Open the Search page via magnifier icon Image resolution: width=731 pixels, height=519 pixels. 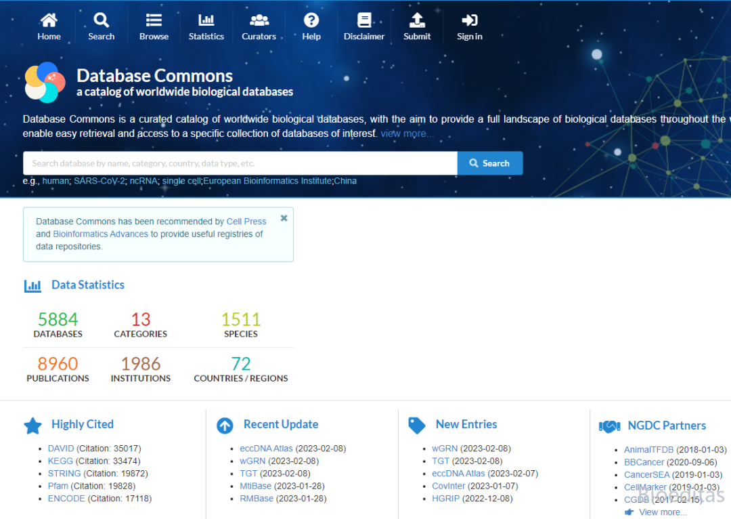tap(101, 21)
